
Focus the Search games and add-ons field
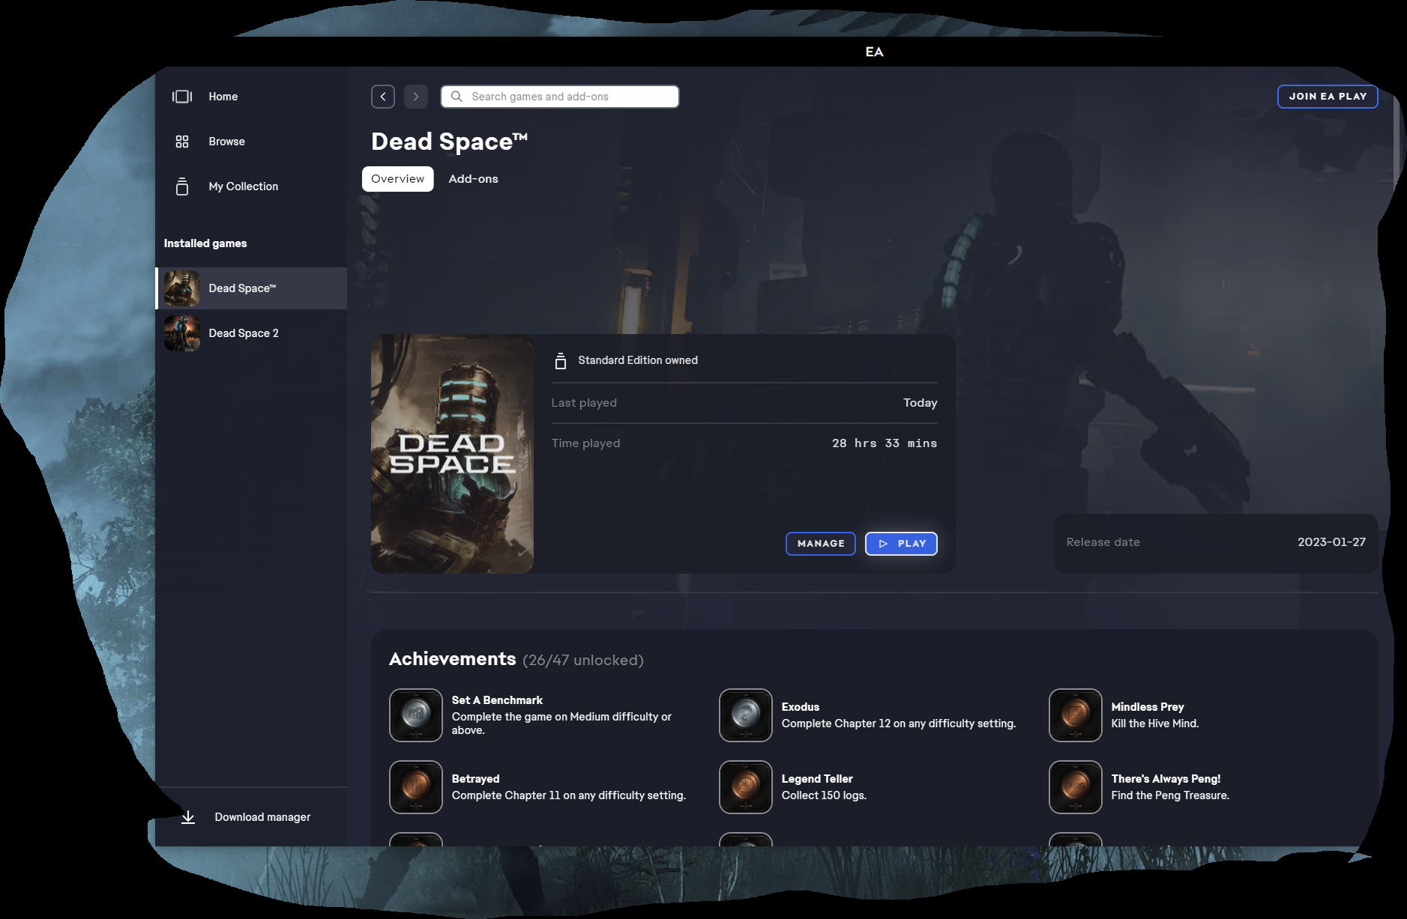[560, 97]
